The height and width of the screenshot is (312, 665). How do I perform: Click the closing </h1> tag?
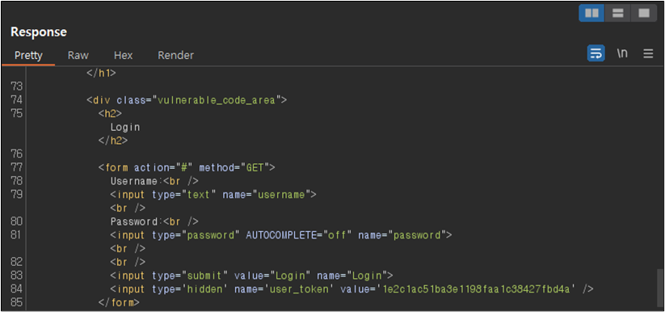tap(101, 74)
